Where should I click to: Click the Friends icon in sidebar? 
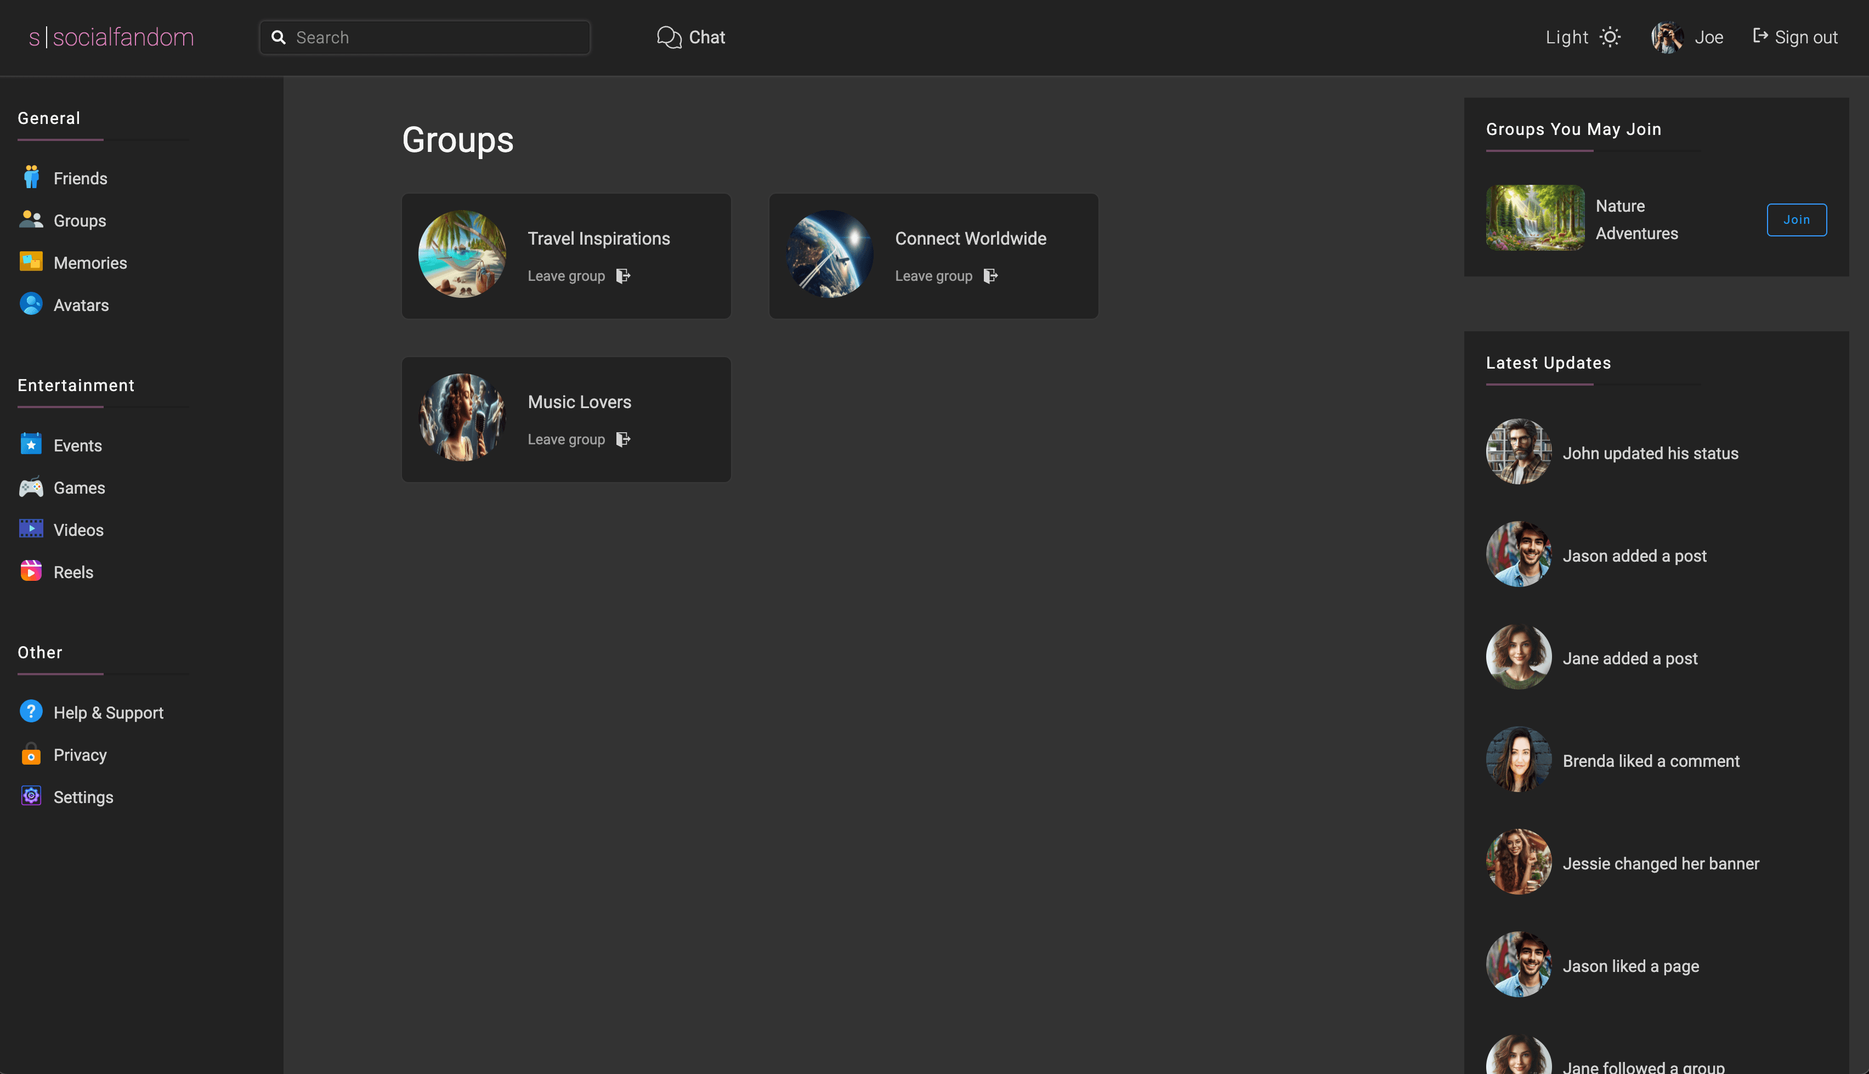31,178
